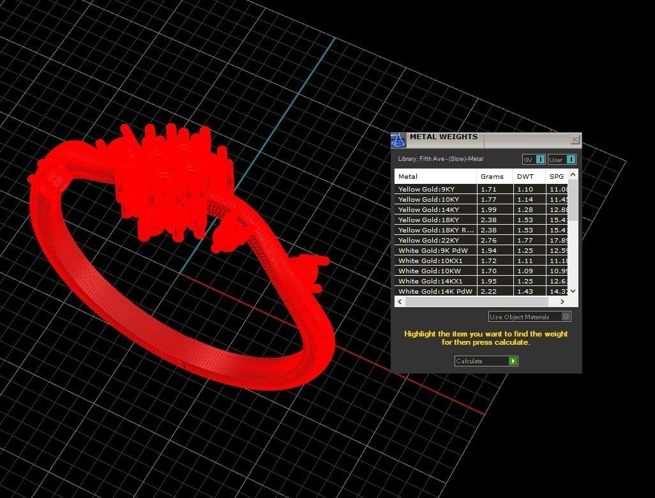Toggle the User library switch
655x498 pixels.
[562, 160]
